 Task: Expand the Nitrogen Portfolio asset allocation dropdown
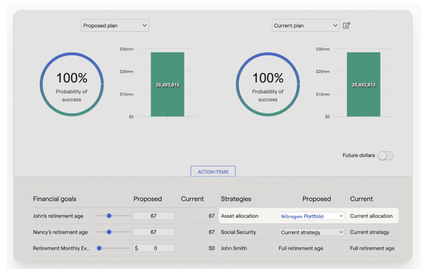(x=312, y=216)
